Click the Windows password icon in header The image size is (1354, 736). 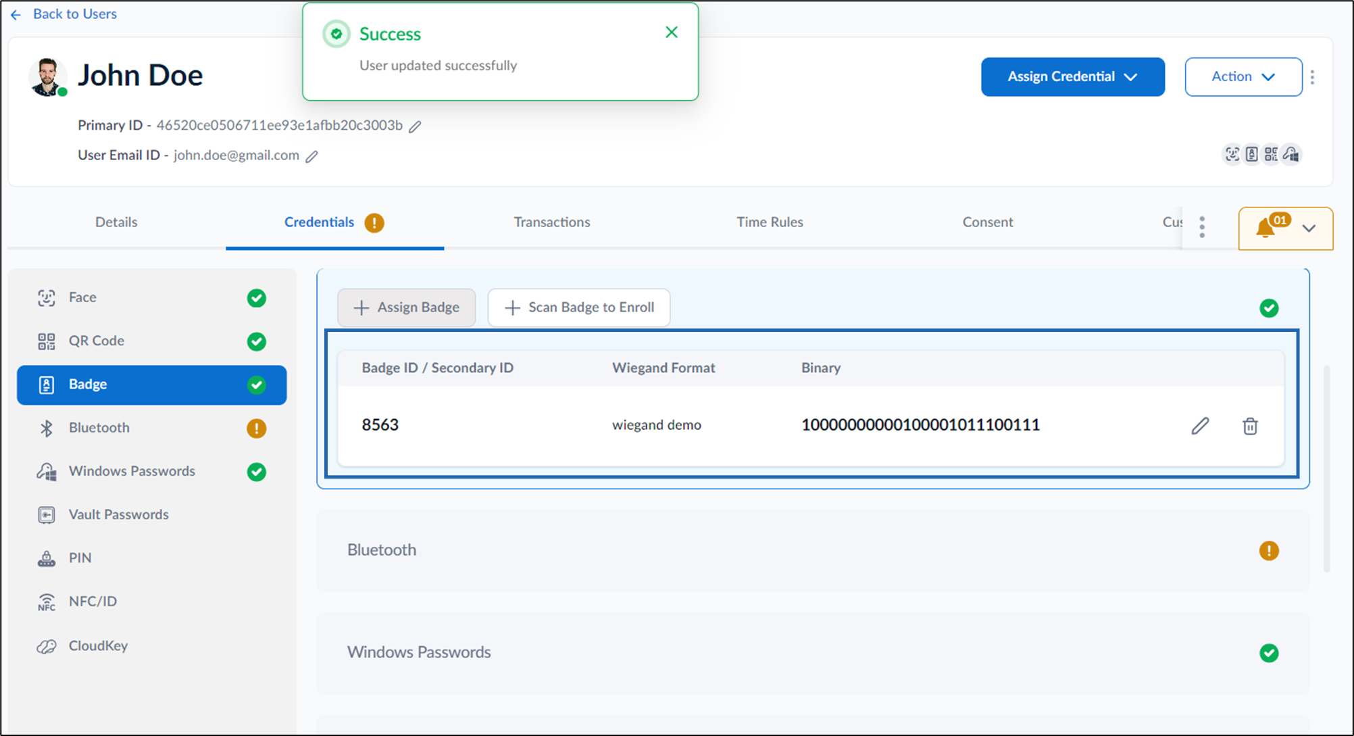coord(1291,154)
